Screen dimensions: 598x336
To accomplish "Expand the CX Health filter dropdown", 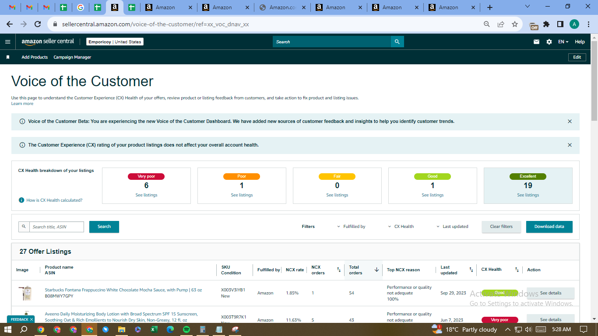I will click(401, 227).
